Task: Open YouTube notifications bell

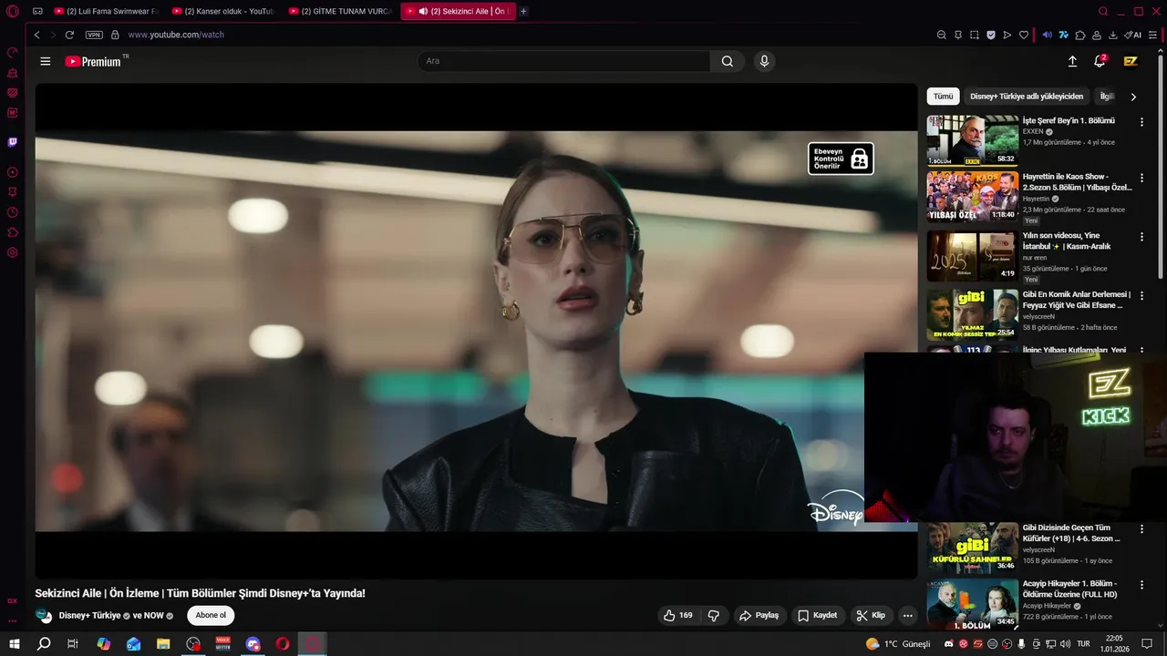Action: (1100, 61)
